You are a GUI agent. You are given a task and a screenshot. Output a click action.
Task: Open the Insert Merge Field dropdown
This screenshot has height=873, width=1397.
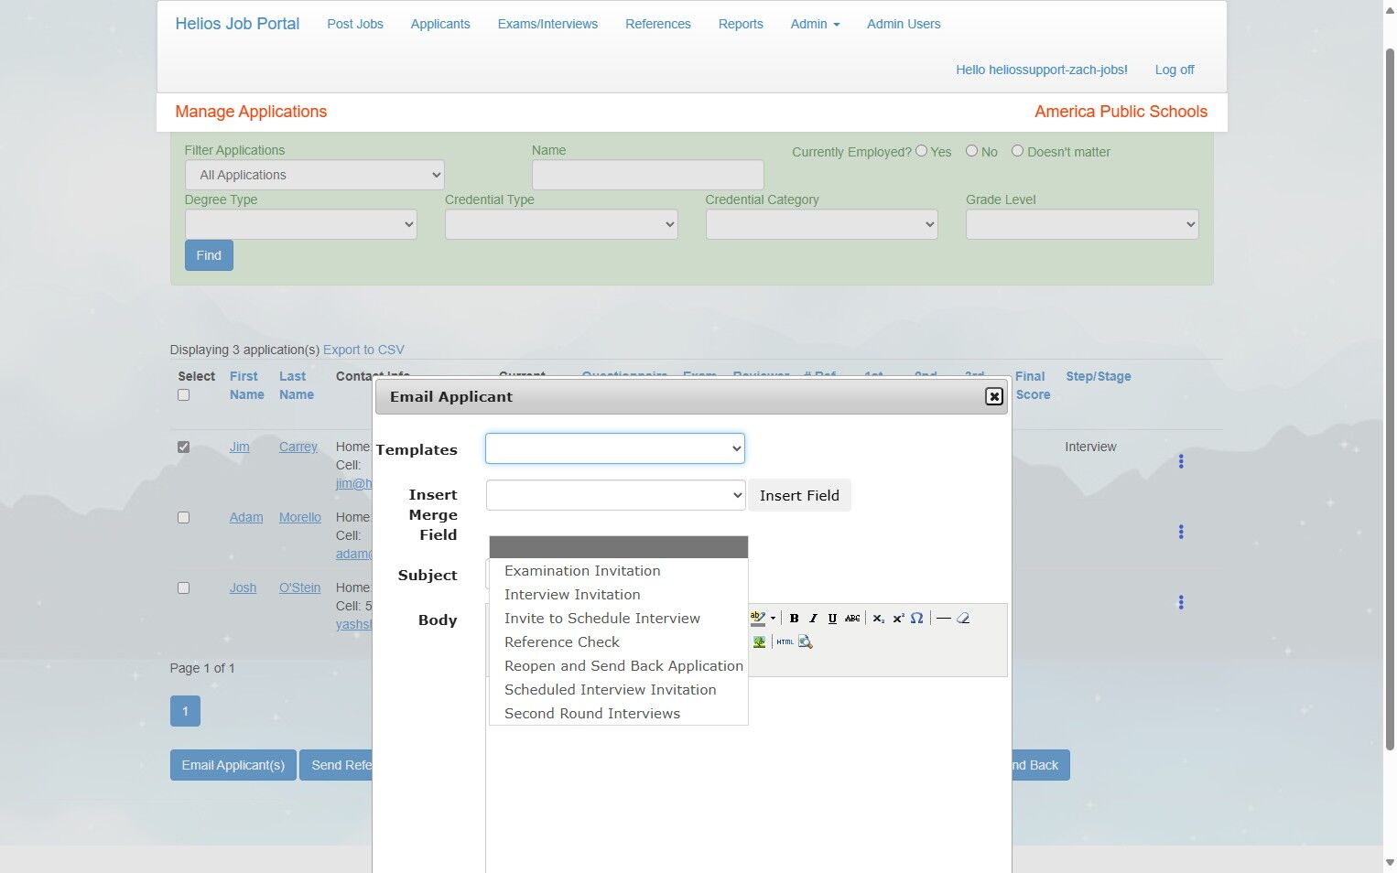615,495
